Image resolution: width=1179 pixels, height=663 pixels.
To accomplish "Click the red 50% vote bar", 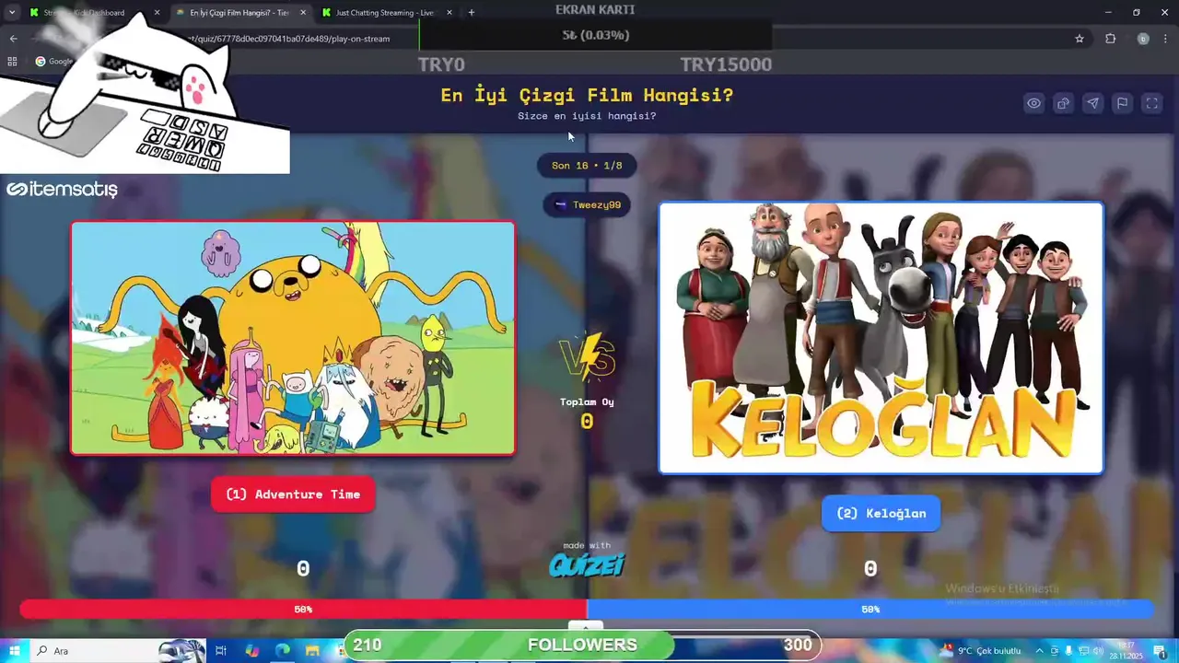I will coord(303,610).
